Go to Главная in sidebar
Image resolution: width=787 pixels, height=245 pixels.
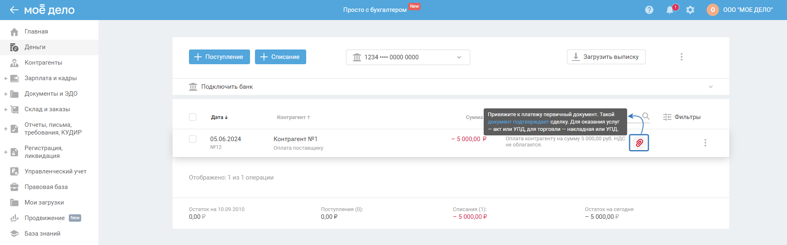36,31
